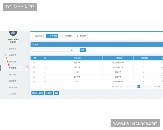The image size is (163, 130).
Task: Click placement count in row 14
Action: (144, 63)
